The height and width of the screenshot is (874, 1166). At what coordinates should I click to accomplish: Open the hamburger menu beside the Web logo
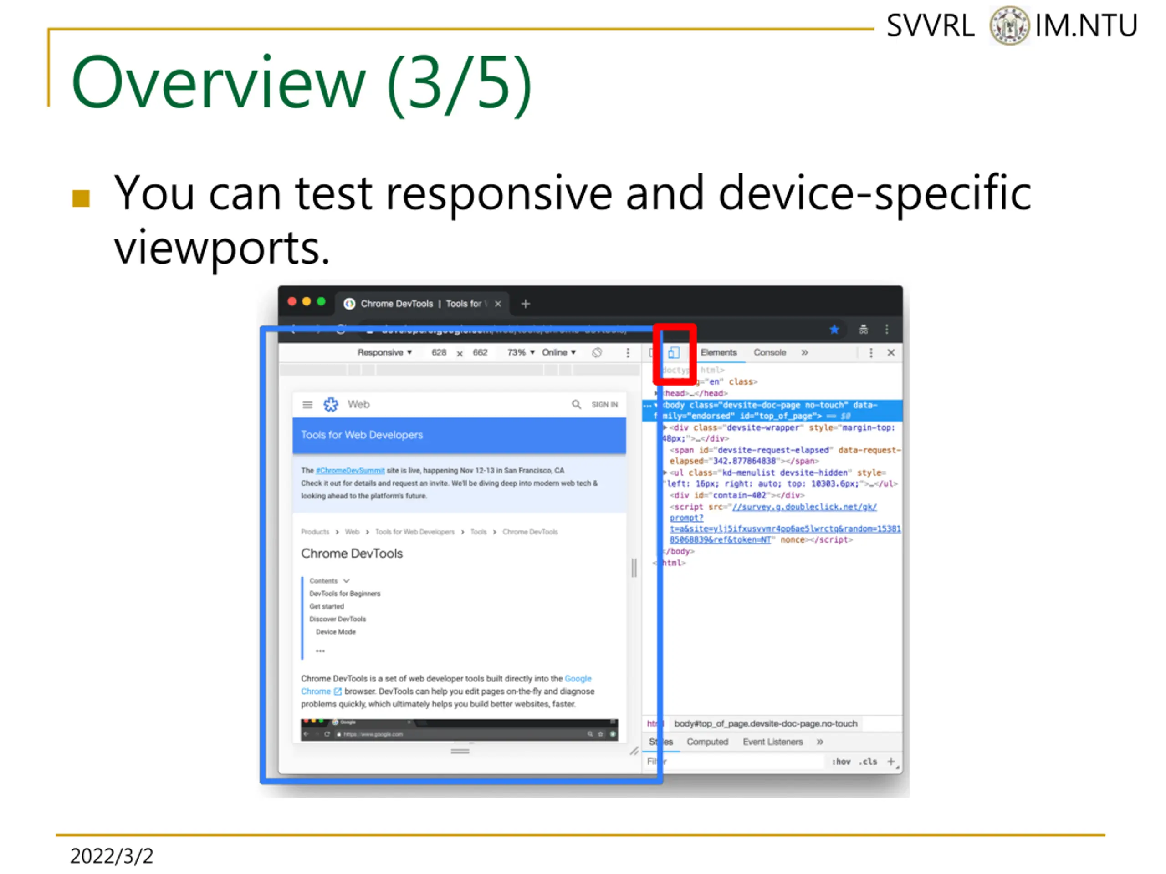(307, 405)
